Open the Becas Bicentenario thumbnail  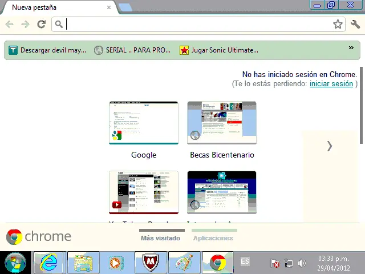pyautogui.click(x=222, y=123)
